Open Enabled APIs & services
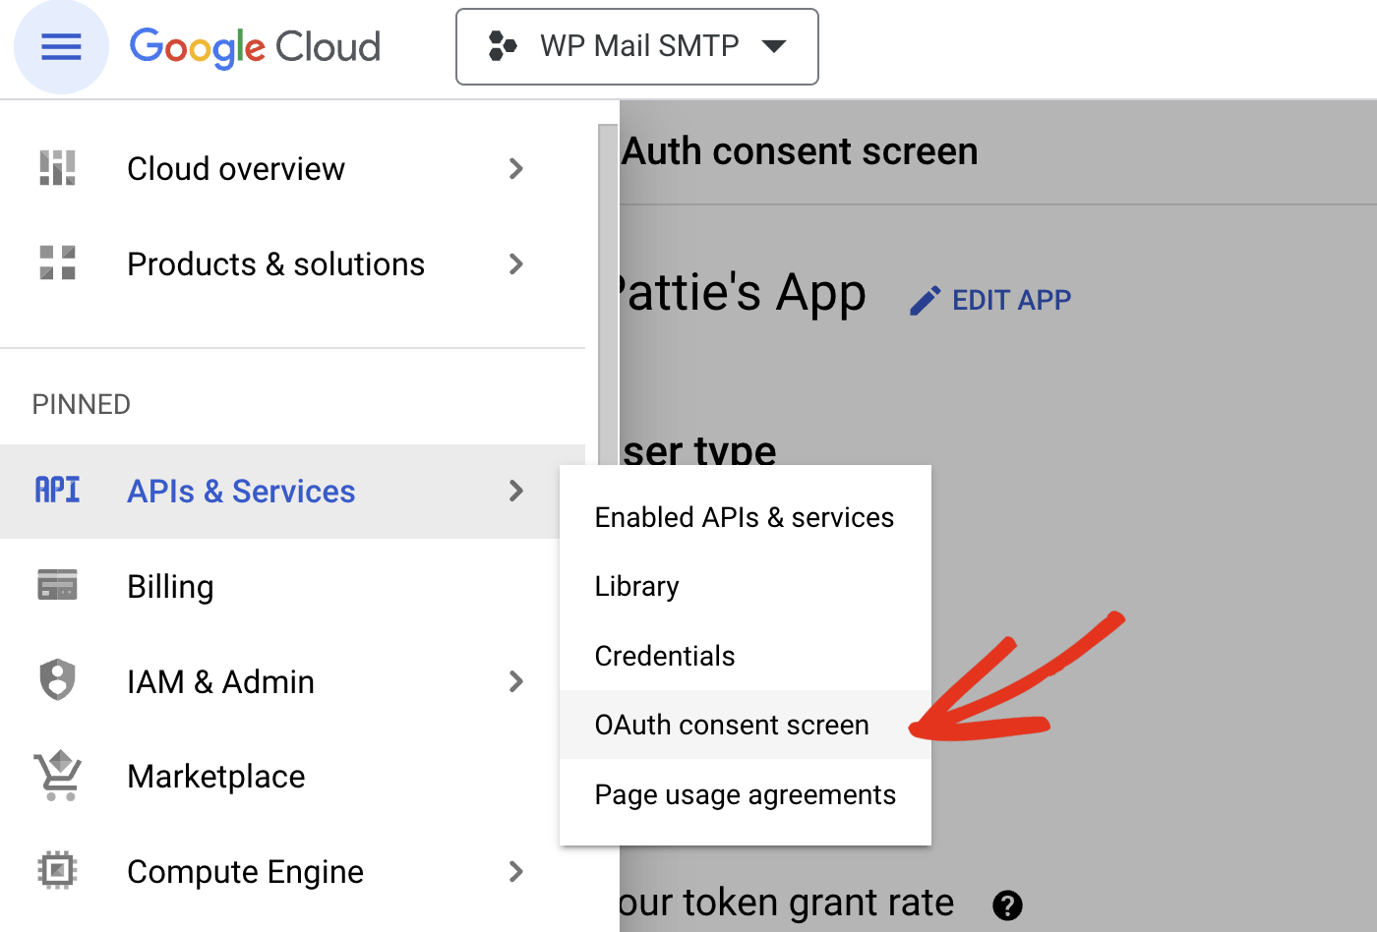This screenshot has height=932, width=1377. [745, 517]
